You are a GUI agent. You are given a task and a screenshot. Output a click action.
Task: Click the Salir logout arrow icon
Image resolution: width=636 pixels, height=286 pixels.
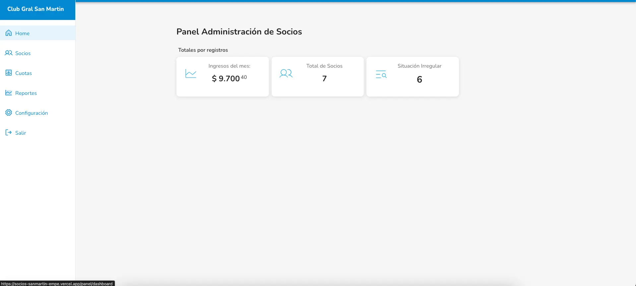coord(9,132)
